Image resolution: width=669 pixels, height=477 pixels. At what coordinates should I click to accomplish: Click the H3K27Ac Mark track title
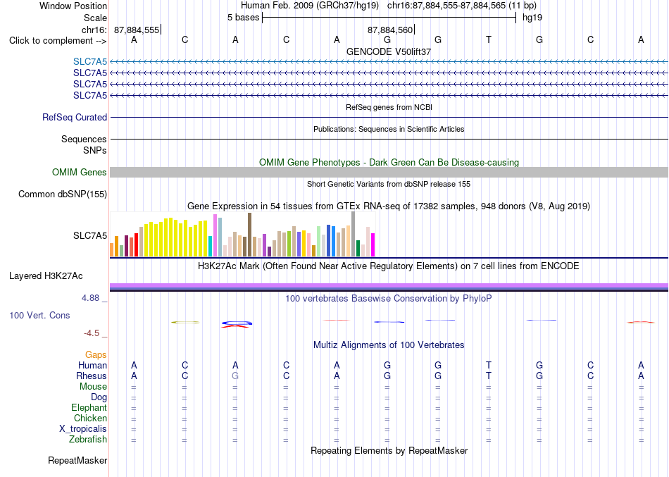(x=389, y=266)
